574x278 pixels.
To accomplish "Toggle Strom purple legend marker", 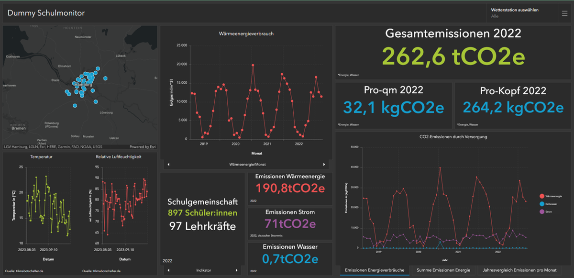I will pyautogui.click(x=541, y=211).
